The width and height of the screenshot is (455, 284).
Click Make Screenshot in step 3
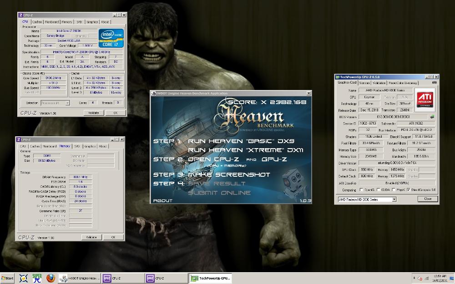click(x=229, y=175)
